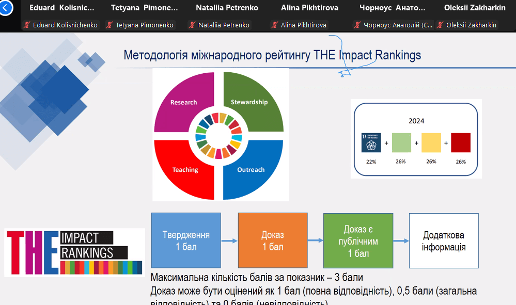Click the orange 'Доказ 1 бал' box
This screenshot has width=516, height=305.
273,240
